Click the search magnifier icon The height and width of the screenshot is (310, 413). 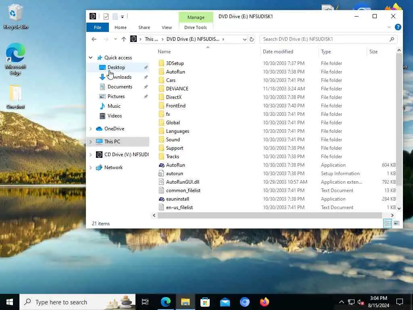point(392,39)
